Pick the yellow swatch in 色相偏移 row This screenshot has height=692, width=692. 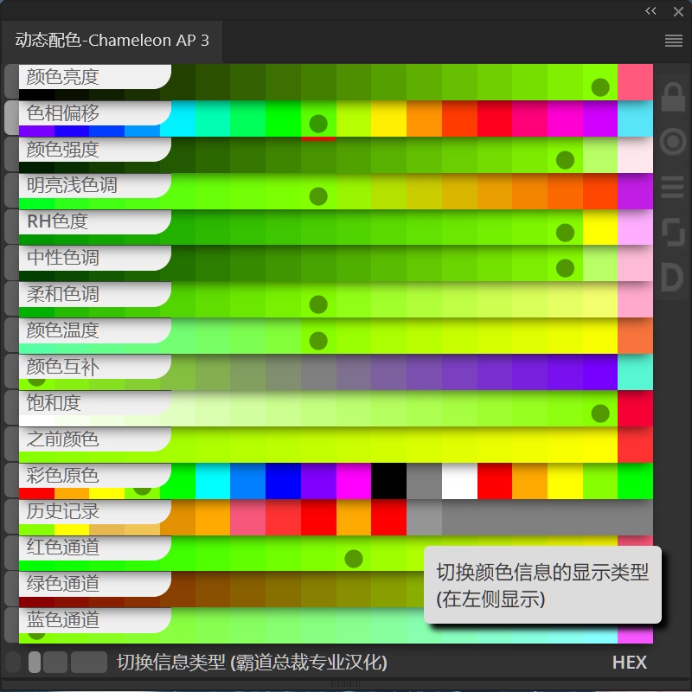pyautogui.click(x=388, y=119)
